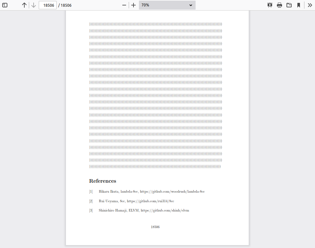Bookmark the current view
Screen dimensions: 315x248
coord(298,5)
